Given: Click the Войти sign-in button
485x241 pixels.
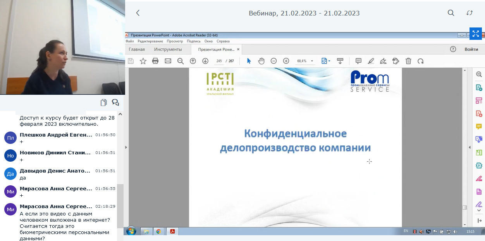Looking at the screenshot, I should coord(471,50).
